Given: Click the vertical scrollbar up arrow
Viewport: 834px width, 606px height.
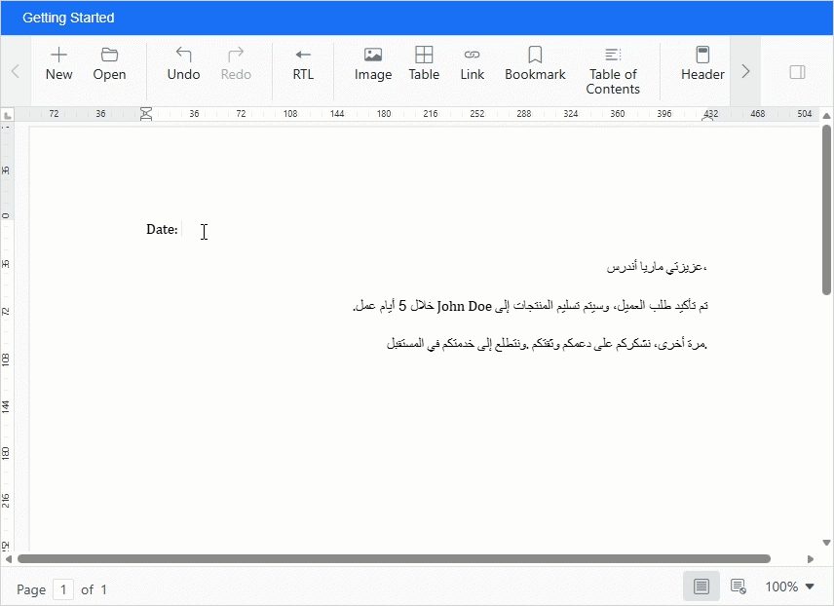Looking at the screenshot, I should coord(826,116).
